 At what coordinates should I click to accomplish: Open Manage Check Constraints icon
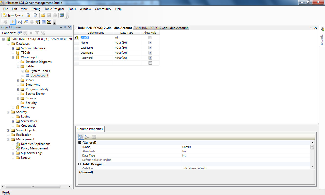pyautogui.click(x=43, y=22)
